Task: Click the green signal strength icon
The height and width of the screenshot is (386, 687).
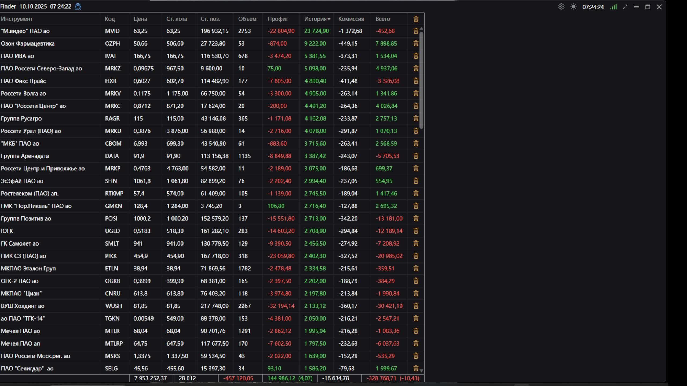Action: [x=613, y=7]
